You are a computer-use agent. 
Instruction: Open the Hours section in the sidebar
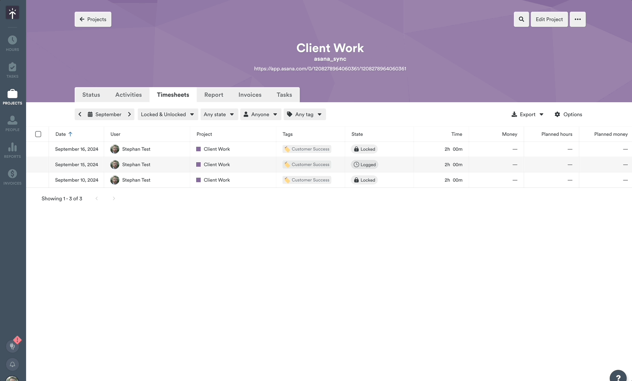coord(12,42)
